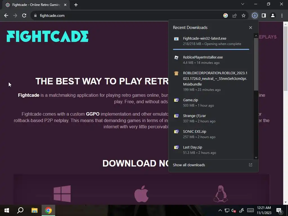Open a new browser tab
288x216 pixels.
tap(76, 5)
